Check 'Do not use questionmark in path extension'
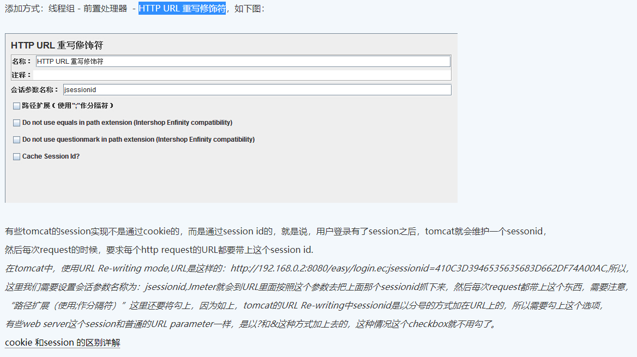637x357 pixels. (x=16, y=140)
